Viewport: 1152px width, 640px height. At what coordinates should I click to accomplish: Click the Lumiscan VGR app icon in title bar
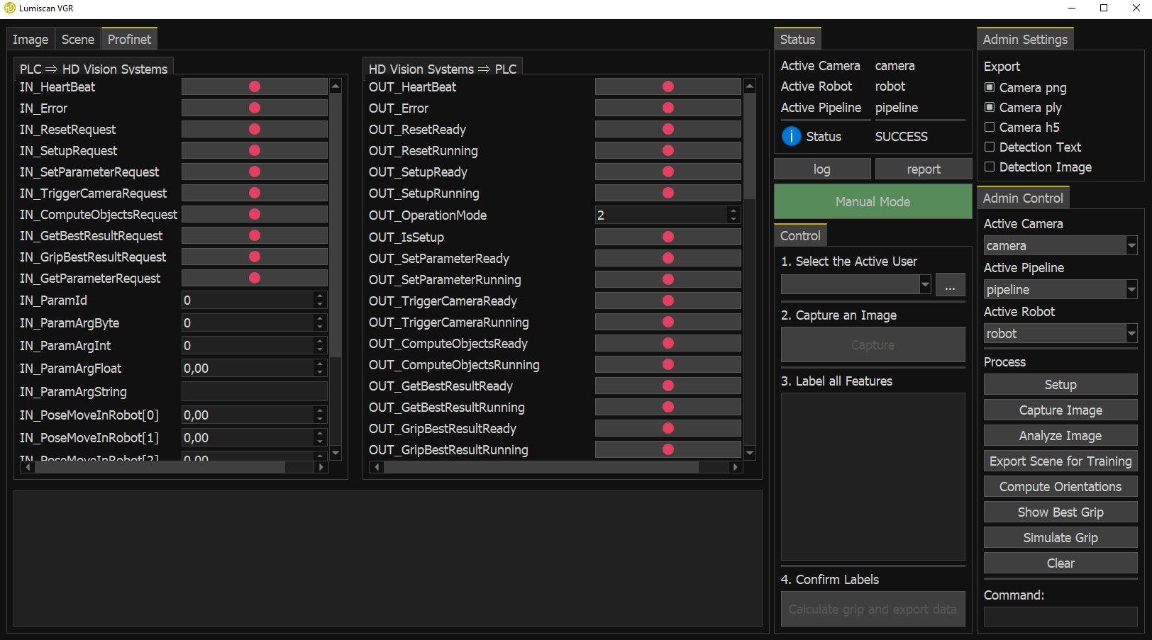tap(10, 8)
